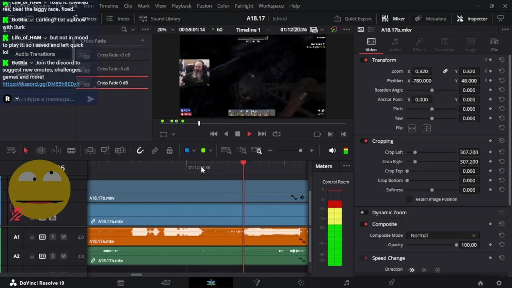
Task: Click the Flip Horizontal icon
Action: (x=412, y=128)
